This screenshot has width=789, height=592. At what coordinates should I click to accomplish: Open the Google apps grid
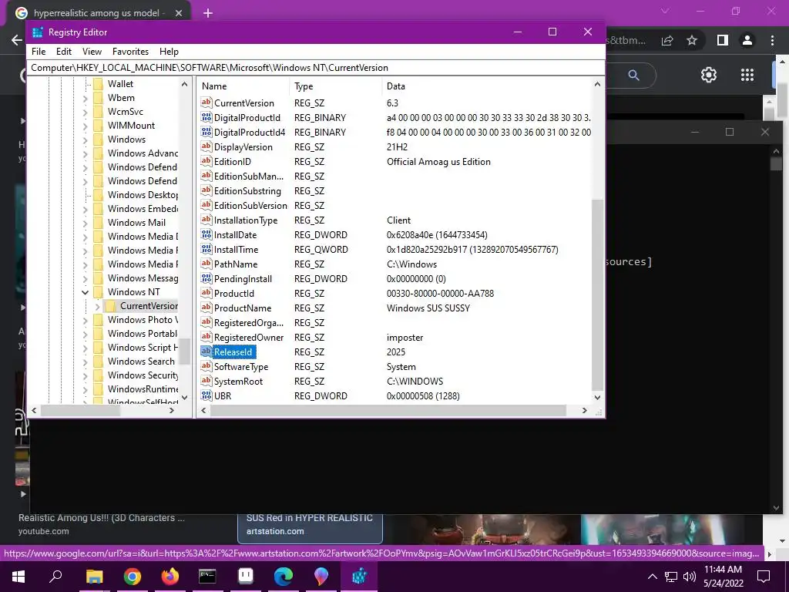747,75
